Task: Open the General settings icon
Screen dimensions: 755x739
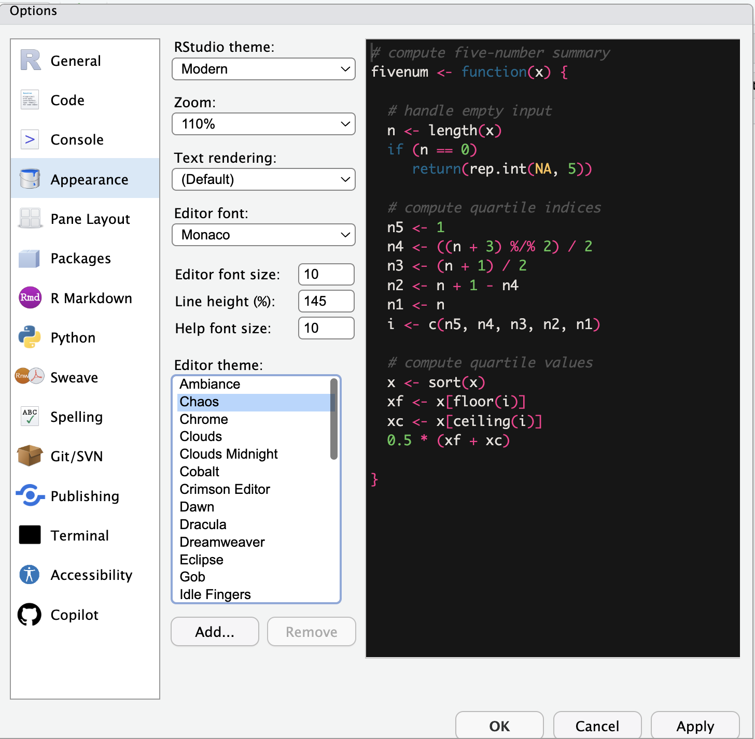Action: coord(30,60)
